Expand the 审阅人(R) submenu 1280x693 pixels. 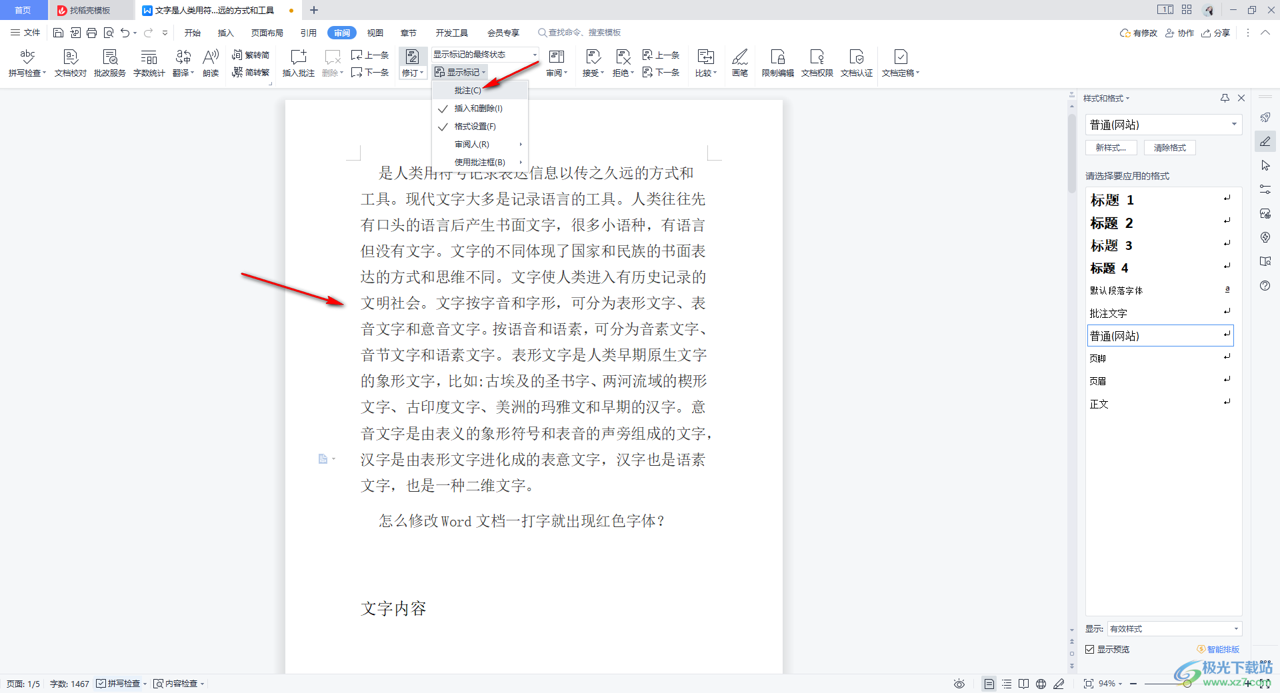coord(480,144)
